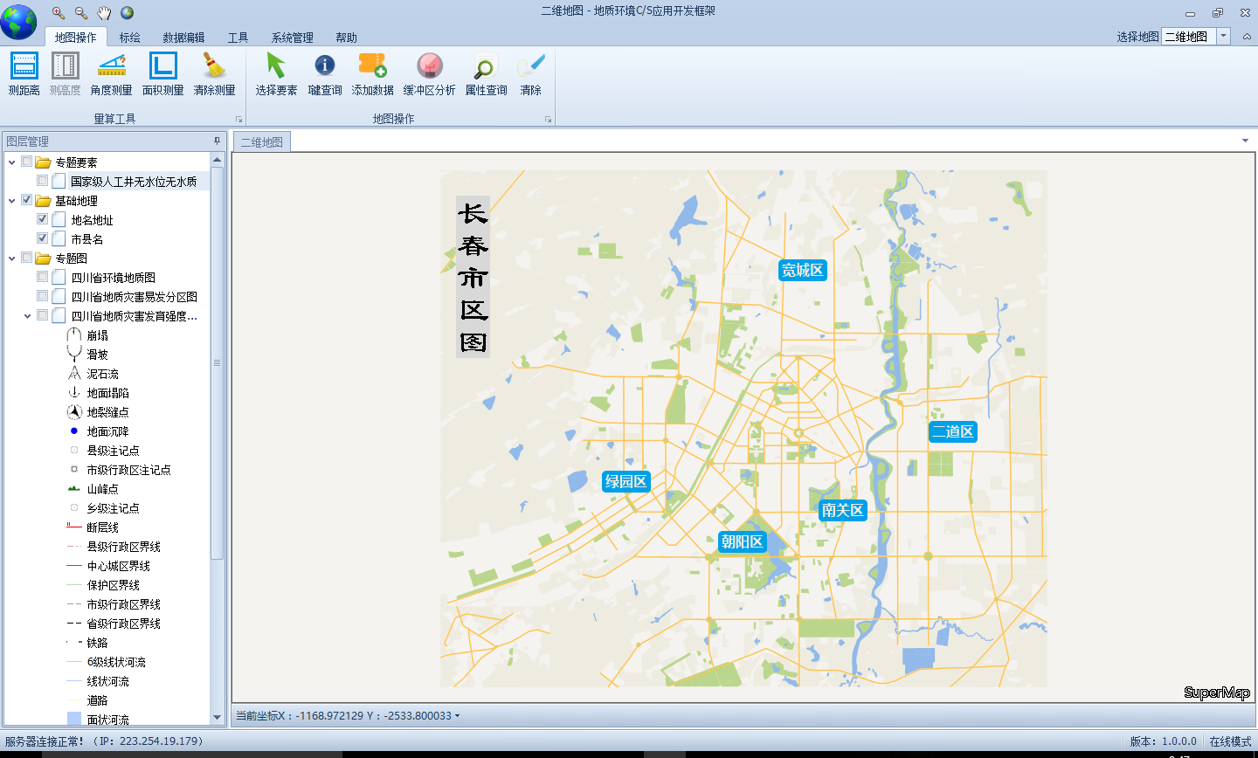Click the 面状河流 blue color swatch
The height and width of the screenshot is (758, 1258).
(x=74, y=719)
